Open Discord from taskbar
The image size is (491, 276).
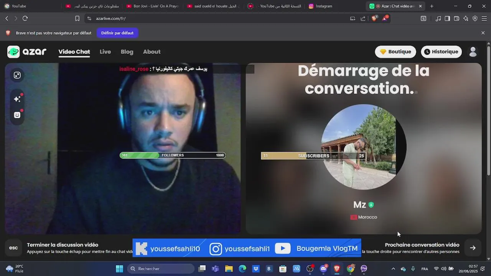323,269
